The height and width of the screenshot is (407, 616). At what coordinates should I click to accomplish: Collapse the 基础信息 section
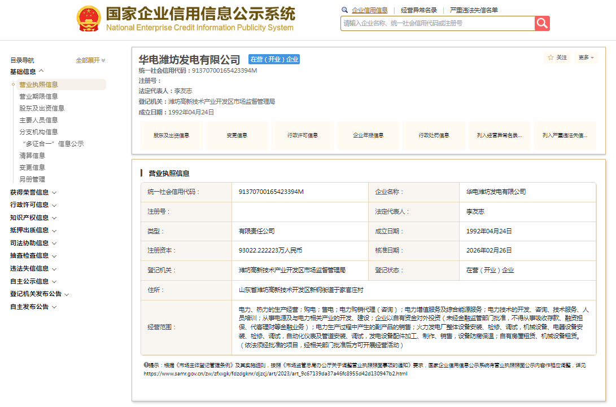pyautogui.click(x=27, y=72)
